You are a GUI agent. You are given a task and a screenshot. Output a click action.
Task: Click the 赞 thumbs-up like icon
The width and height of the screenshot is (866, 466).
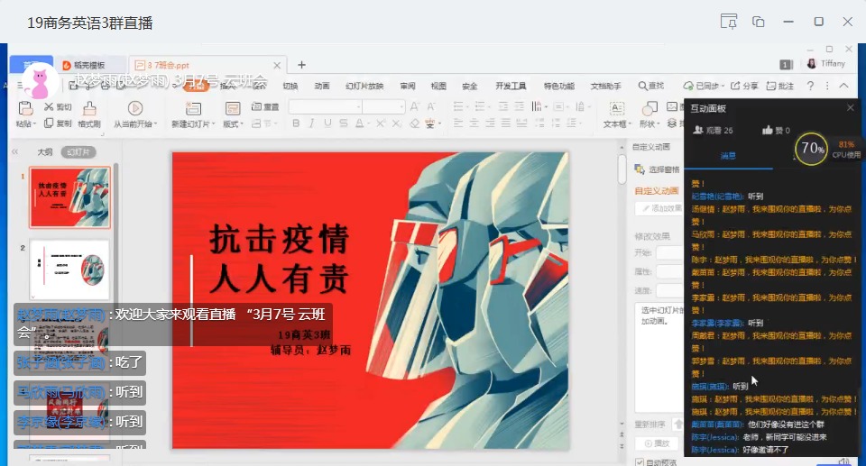click(x=767, y=131)
